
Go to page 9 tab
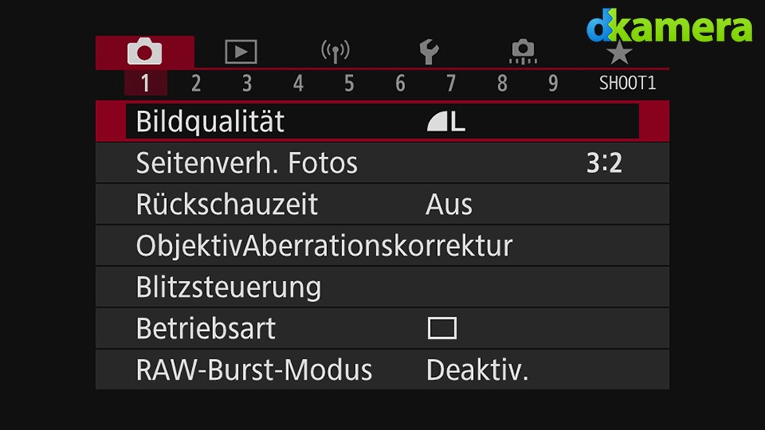(553, 84)
